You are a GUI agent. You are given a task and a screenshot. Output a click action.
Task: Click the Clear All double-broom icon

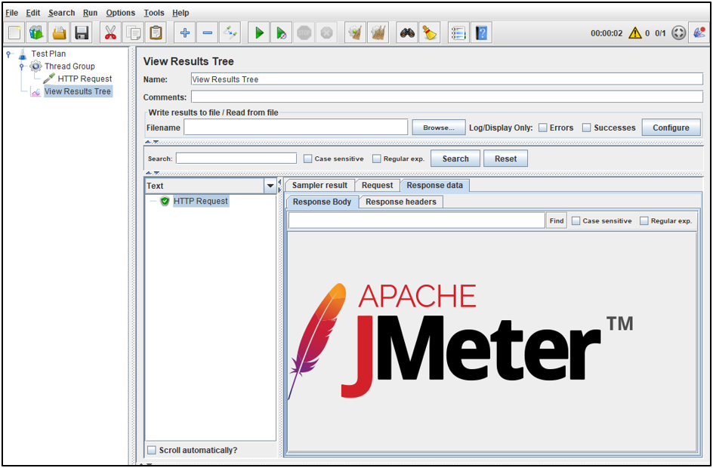point(378,33)
